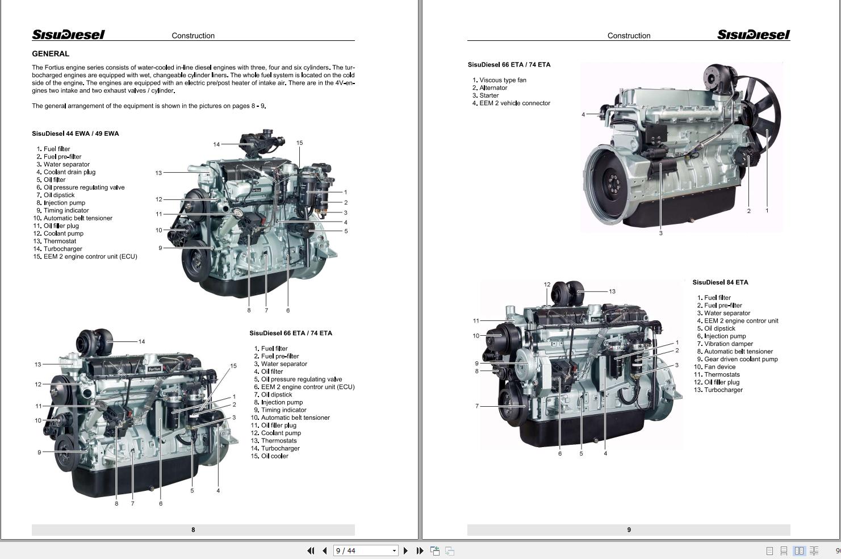Click the engine picture with the viscous fan
The image size is (841, 559).
(x=681, y=148)
